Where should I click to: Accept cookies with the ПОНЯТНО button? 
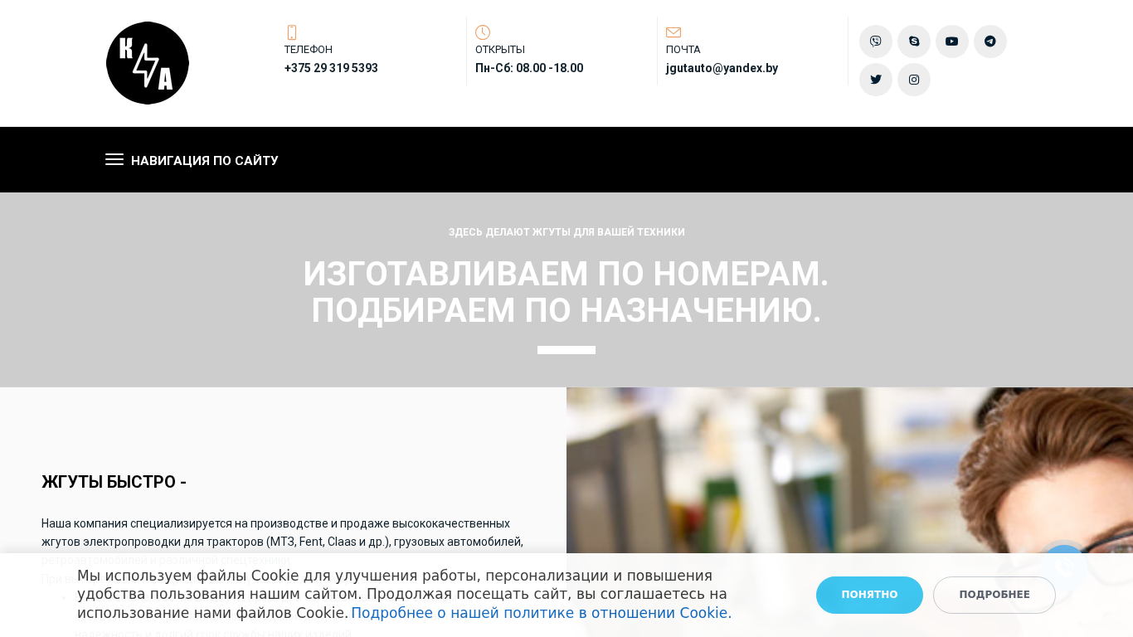(869, 595)
